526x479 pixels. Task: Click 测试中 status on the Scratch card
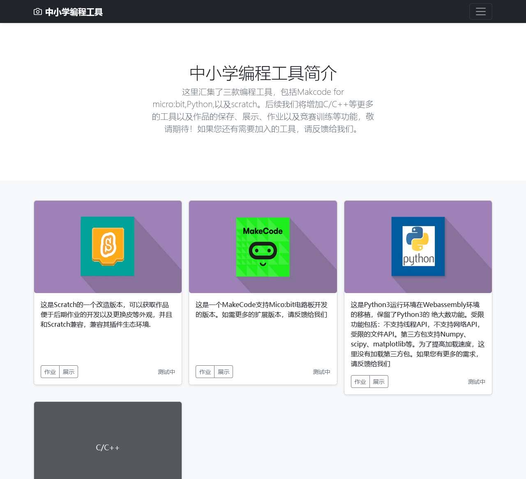[166, 372]
